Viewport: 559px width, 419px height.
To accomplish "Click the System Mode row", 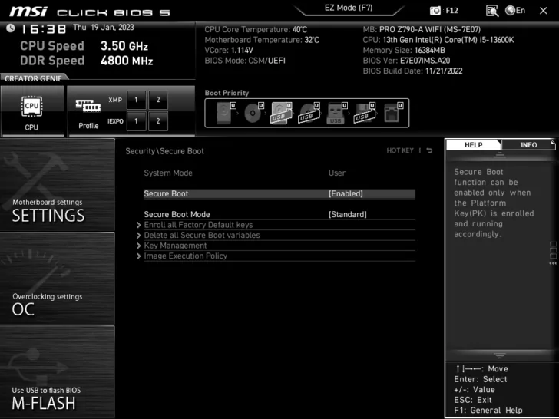I will pyautogui.click(x=279, y=173).
